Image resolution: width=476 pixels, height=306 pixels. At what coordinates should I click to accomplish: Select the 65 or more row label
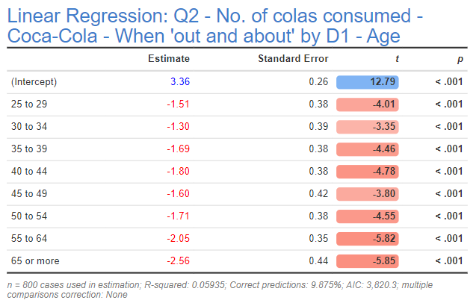(x=35, y=261)
